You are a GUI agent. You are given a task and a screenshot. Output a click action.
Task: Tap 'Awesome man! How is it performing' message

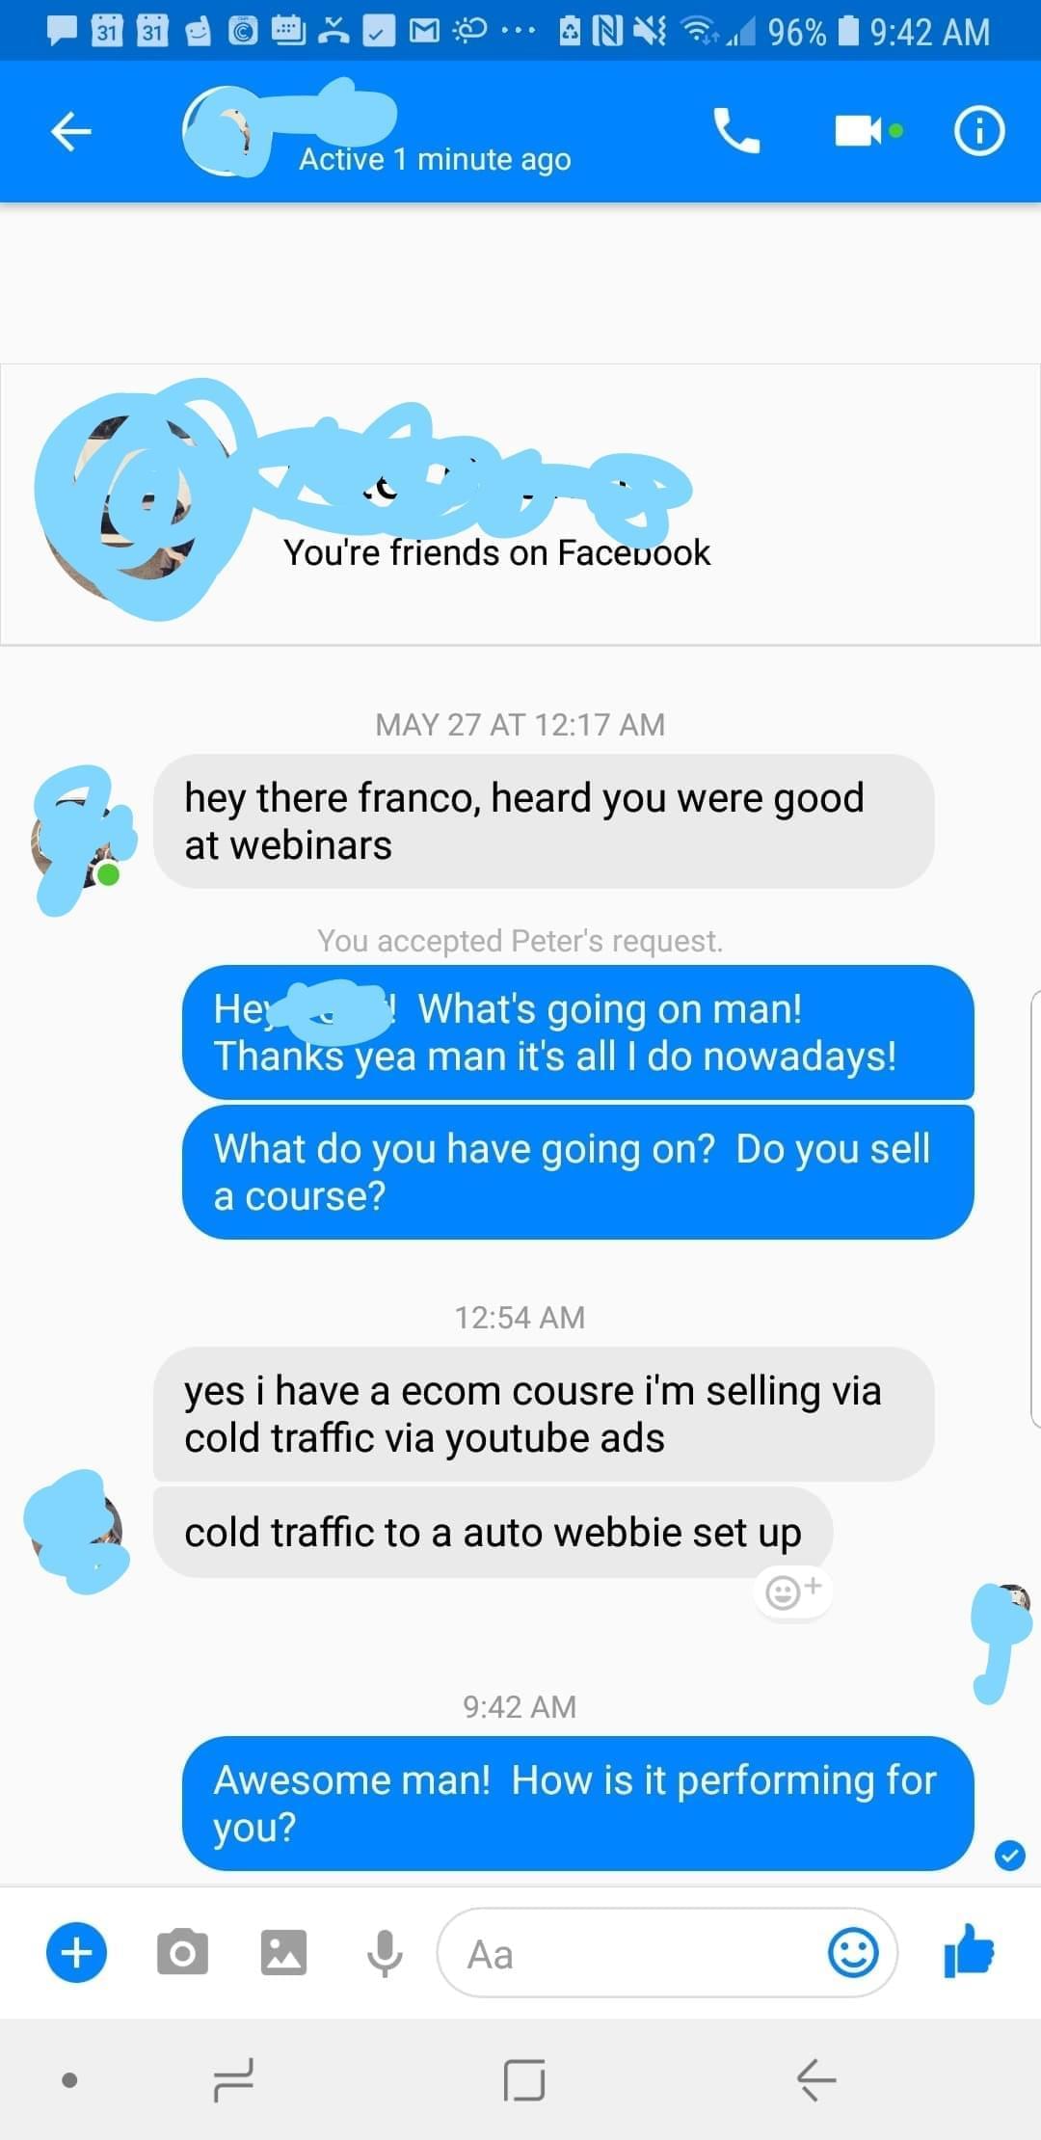pos(577,1803)
